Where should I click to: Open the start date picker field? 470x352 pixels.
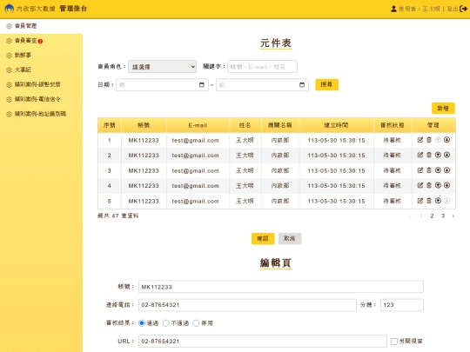click(x=162, y=85)
